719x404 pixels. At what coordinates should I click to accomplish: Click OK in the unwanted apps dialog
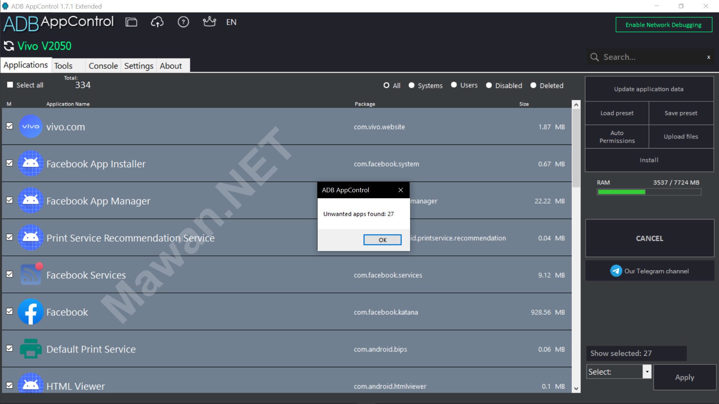click(x=382, y=240)
